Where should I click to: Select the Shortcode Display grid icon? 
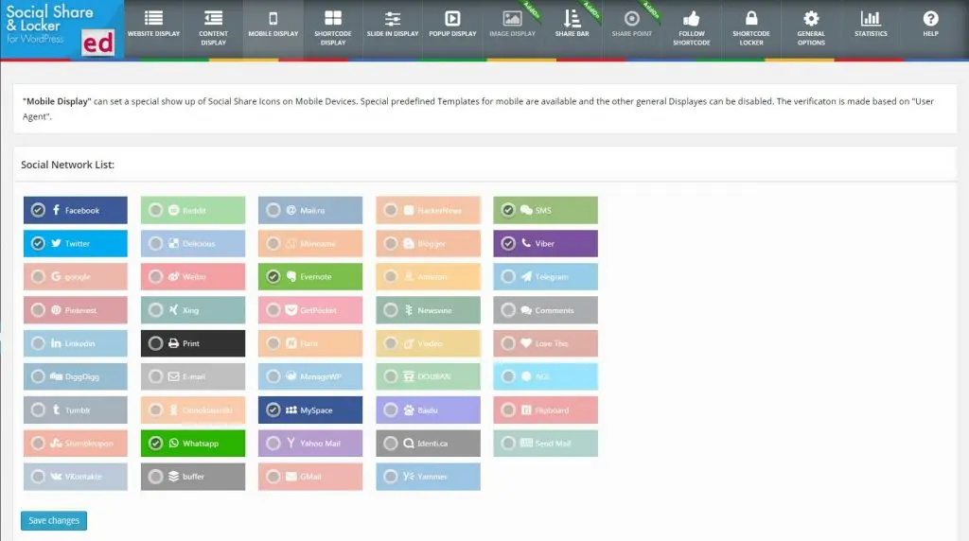[x=333, y=19]
